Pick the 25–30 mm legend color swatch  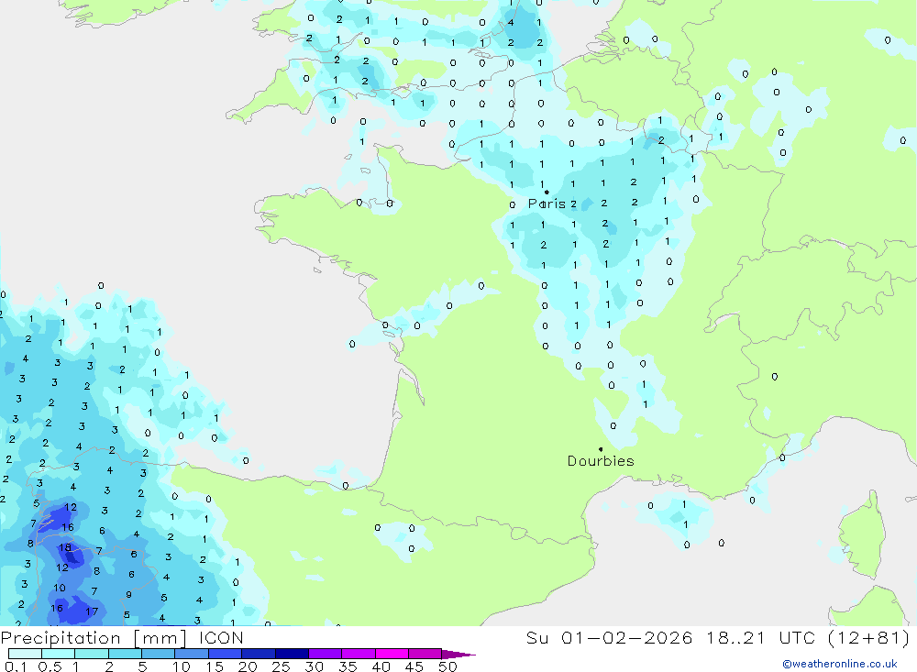(292, 654)
